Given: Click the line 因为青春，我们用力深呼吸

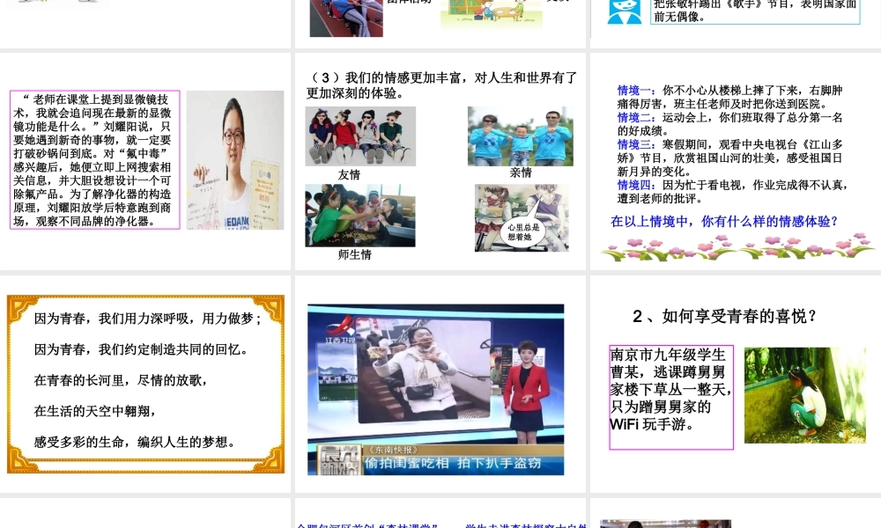Looking at the screenshot, I should tap(148, 319).
